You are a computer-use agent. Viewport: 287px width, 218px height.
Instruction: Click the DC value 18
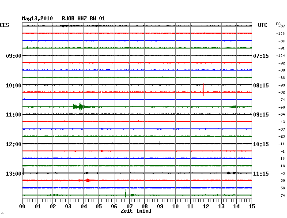(283, 166)
